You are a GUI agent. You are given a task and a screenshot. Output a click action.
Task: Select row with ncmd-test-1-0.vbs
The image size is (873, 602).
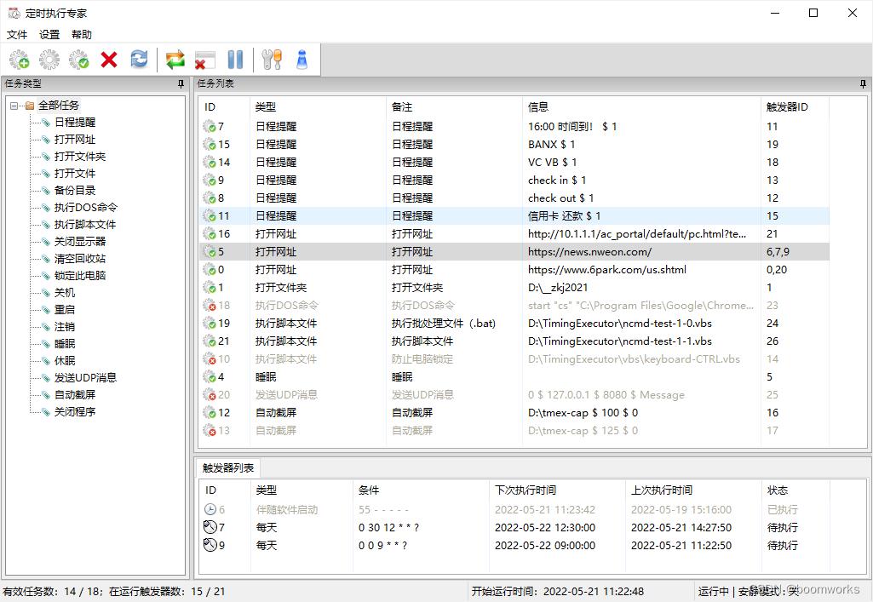pos(514,324)
